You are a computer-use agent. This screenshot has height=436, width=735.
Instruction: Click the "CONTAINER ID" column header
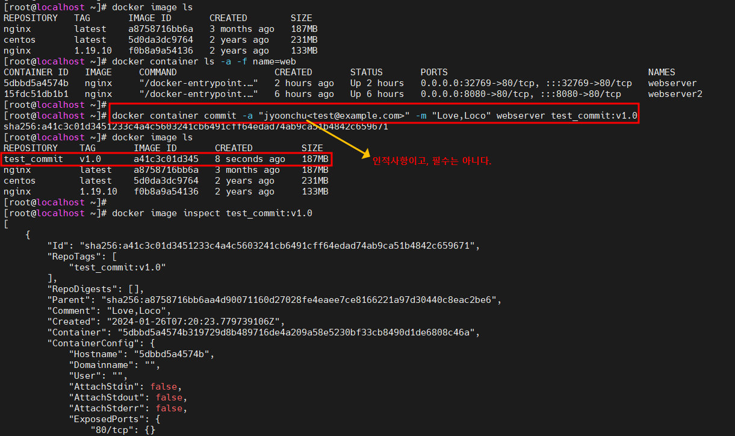36,72
